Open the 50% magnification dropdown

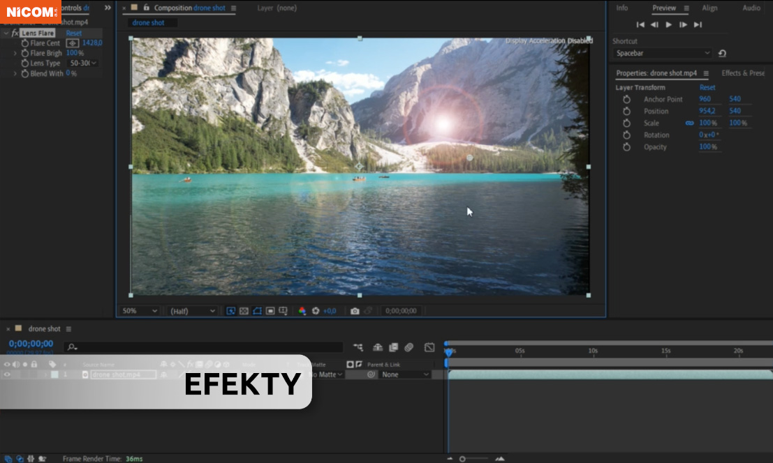[140, 311]
